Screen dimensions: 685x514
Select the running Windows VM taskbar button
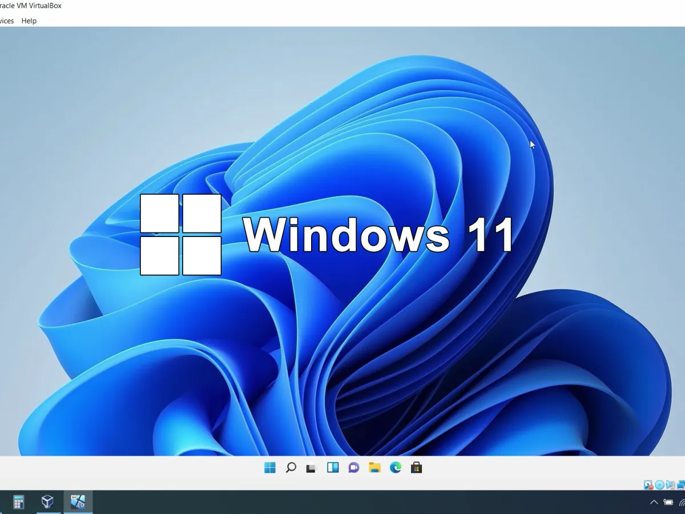[x=78, y=502]
